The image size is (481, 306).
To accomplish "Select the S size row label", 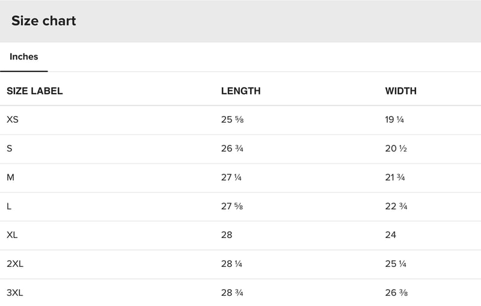I will pyautogui.click(x=10, y=148).
